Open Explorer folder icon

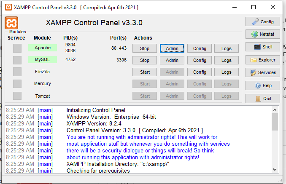(263, 60)
